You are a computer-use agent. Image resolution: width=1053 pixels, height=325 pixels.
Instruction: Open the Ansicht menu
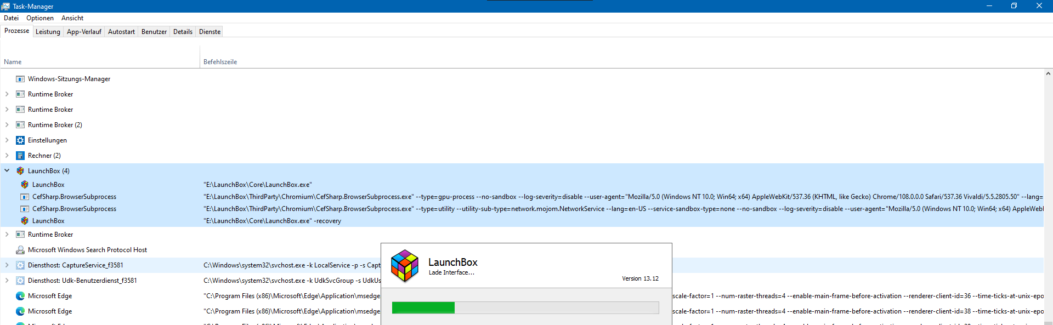(72, 18)
